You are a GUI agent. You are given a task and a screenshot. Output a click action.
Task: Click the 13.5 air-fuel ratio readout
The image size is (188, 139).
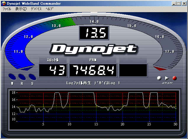click(x=94, y=33)
